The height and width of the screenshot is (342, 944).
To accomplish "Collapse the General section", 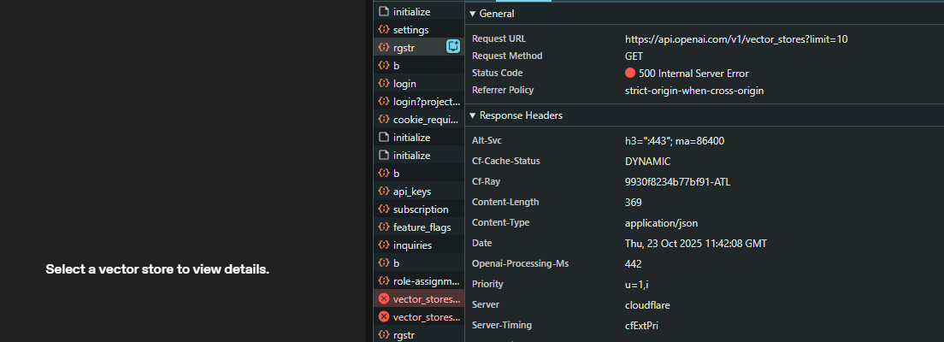I will 473,15.
